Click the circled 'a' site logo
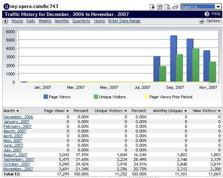This screenshot has width=223, height=178. [x=6, y=6]
